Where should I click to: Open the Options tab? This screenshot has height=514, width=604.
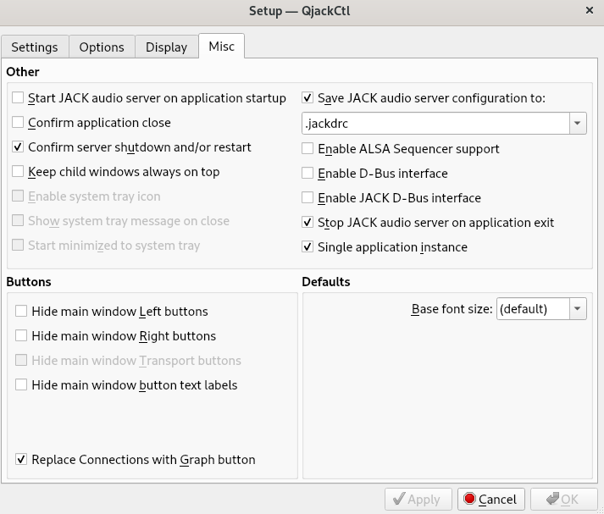click(102, 47)
